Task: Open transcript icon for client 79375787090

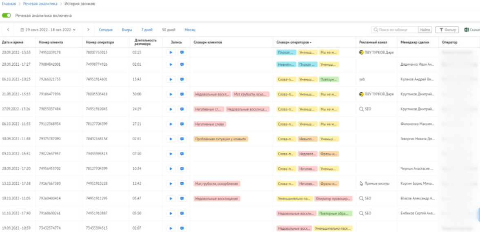Action: pyautogui.click(x=182, y=139)
